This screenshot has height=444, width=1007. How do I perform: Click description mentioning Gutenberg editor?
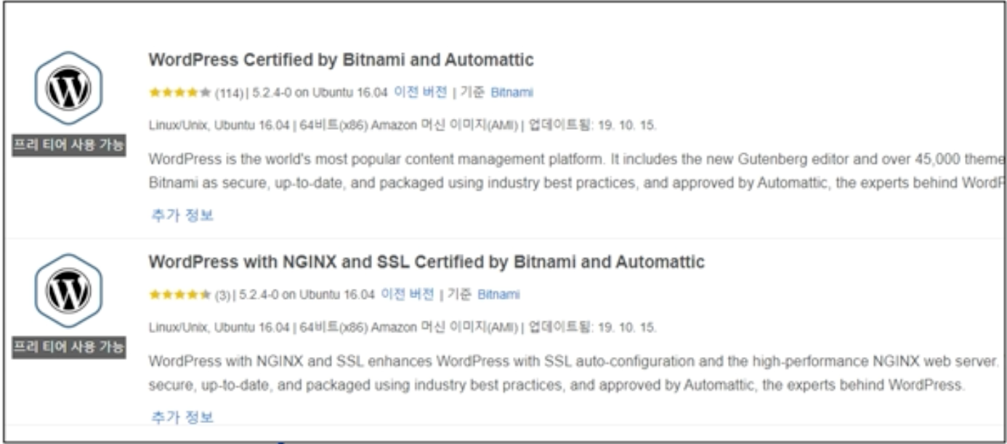pyautogui.click(x=577, y=170)
